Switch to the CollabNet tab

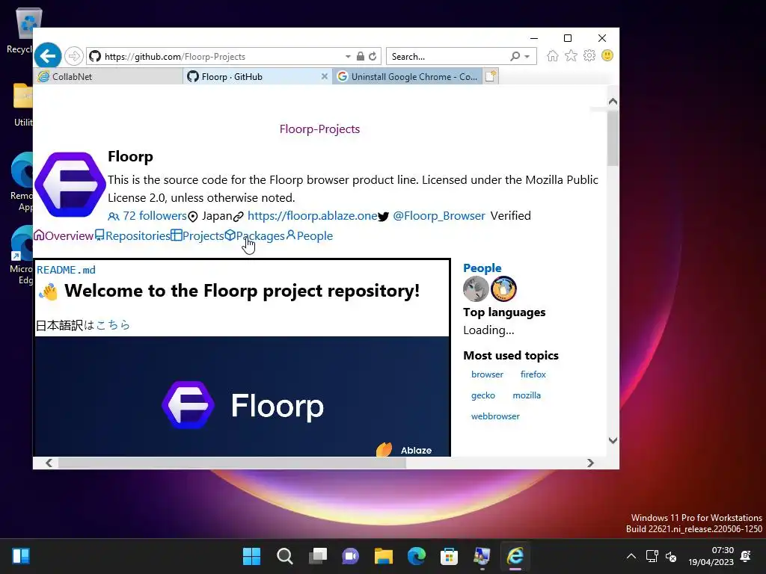pyautogui.click(x=108, y=77)
